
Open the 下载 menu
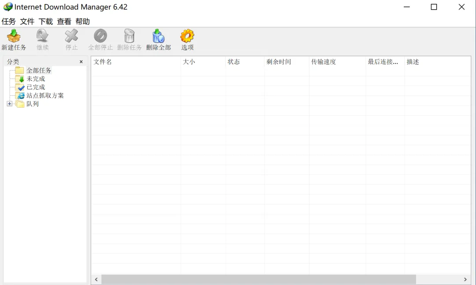coord(45,21)
